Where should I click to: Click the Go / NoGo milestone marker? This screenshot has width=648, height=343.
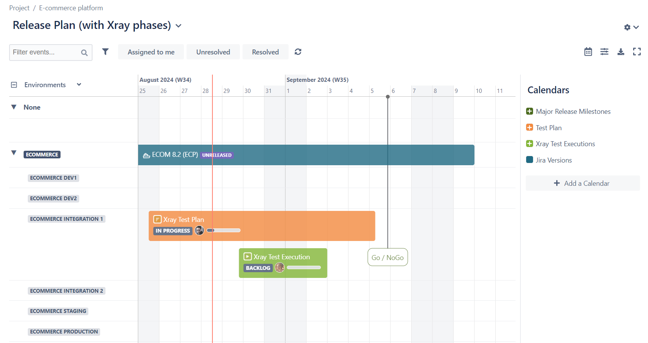point(387,257)
